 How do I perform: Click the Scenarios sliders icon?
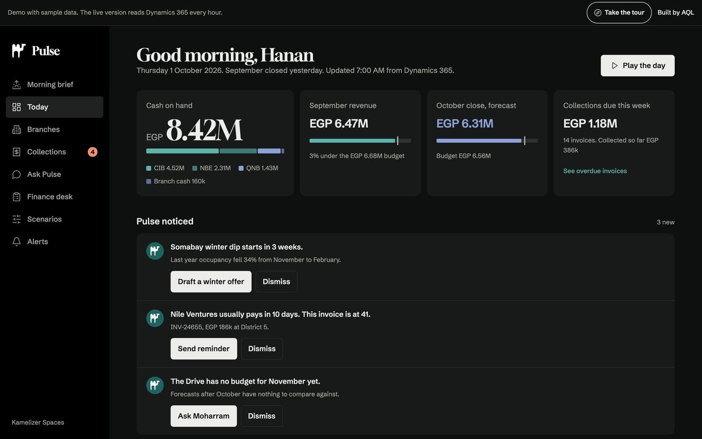coord(17,219)
